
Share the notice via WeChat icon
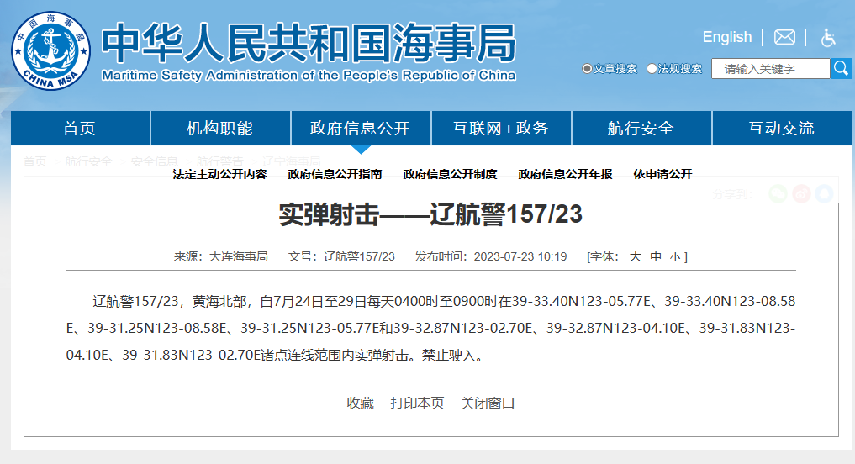tap(778, 193)
